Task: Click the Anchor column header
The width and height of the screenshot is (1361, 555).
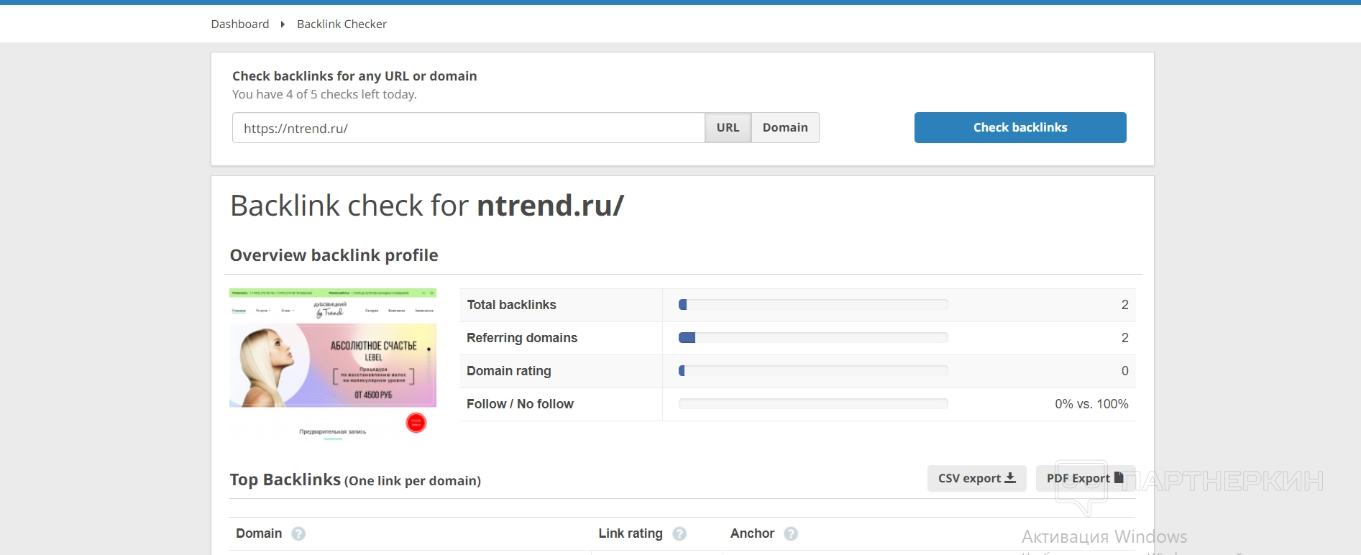Action: (x=752, y=533)
